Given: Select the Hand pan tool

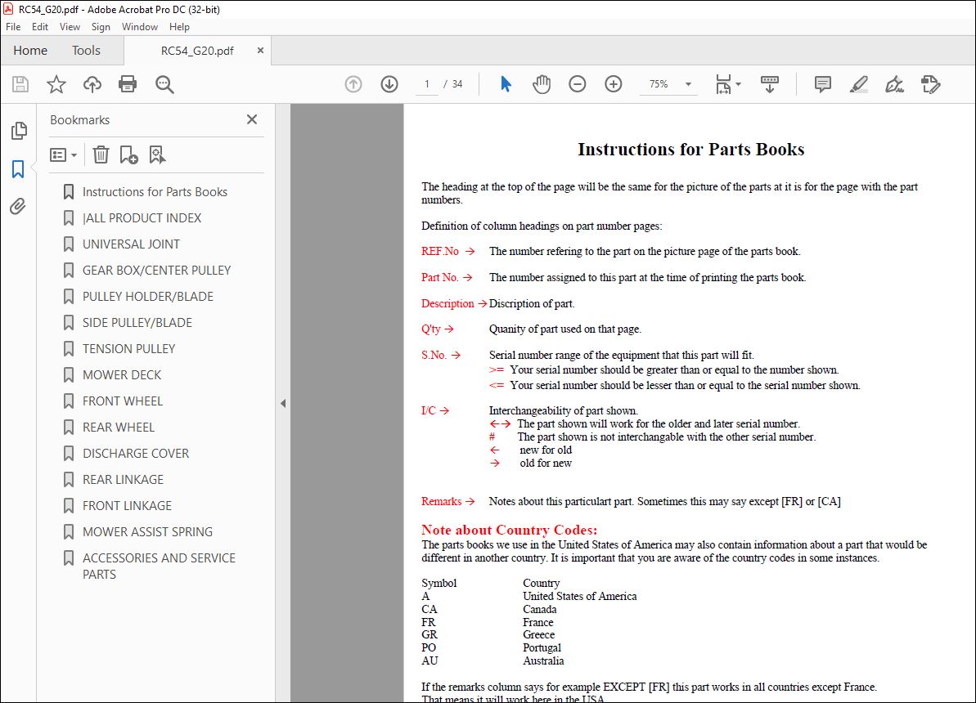Looking at the screenshot, I should tap(542, 84).
